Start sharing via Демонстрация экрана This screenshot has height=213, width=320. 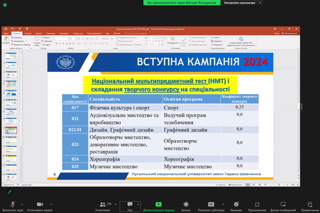159,206
